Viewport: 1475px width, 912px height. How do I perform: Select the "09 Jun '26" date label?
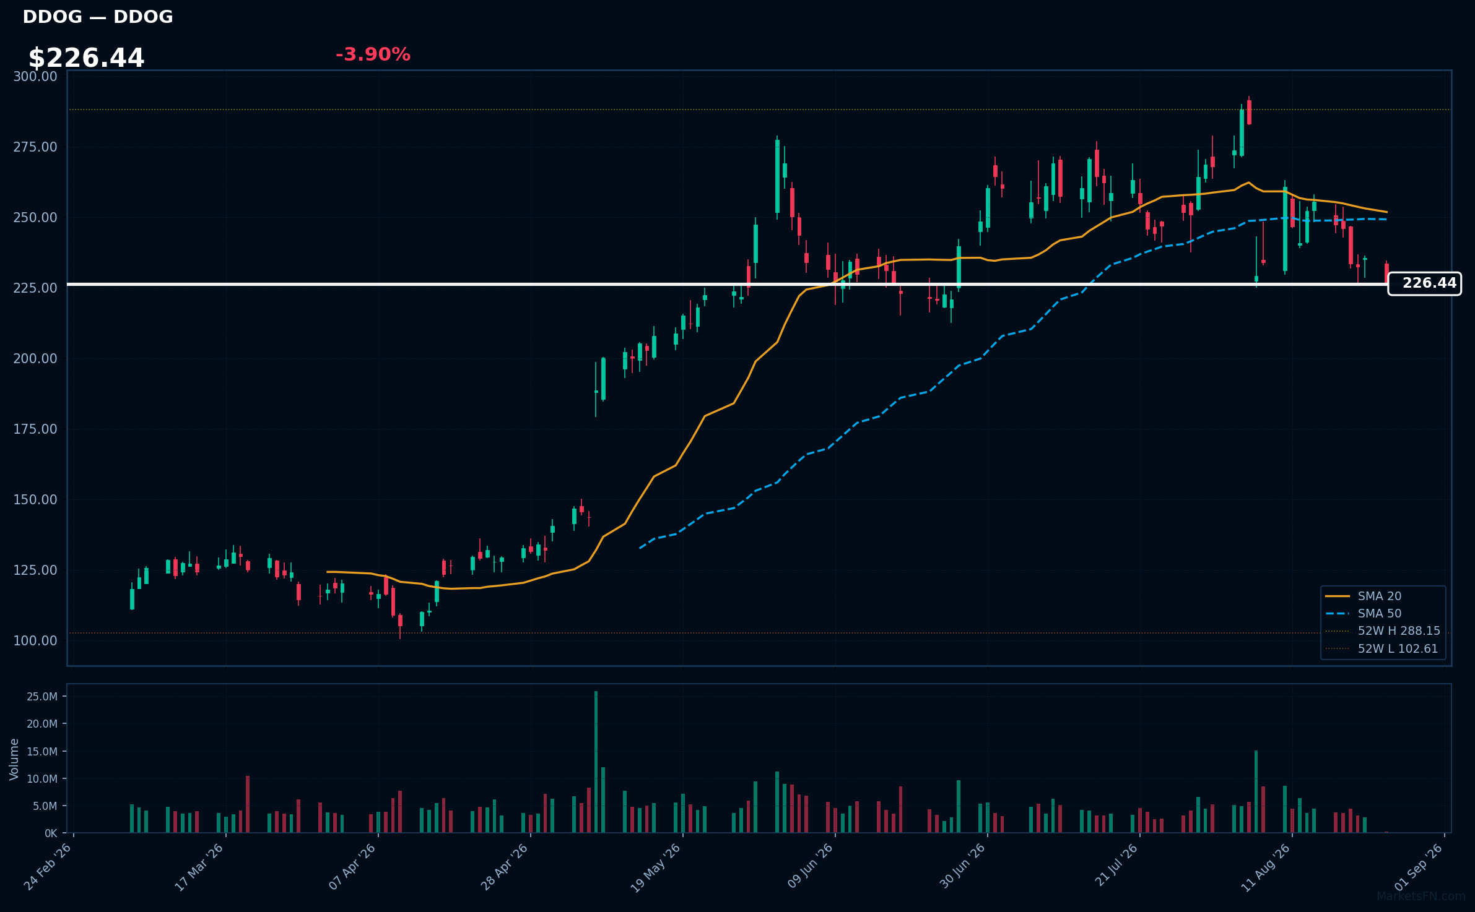pyautogui.click(x=810, y=866)
